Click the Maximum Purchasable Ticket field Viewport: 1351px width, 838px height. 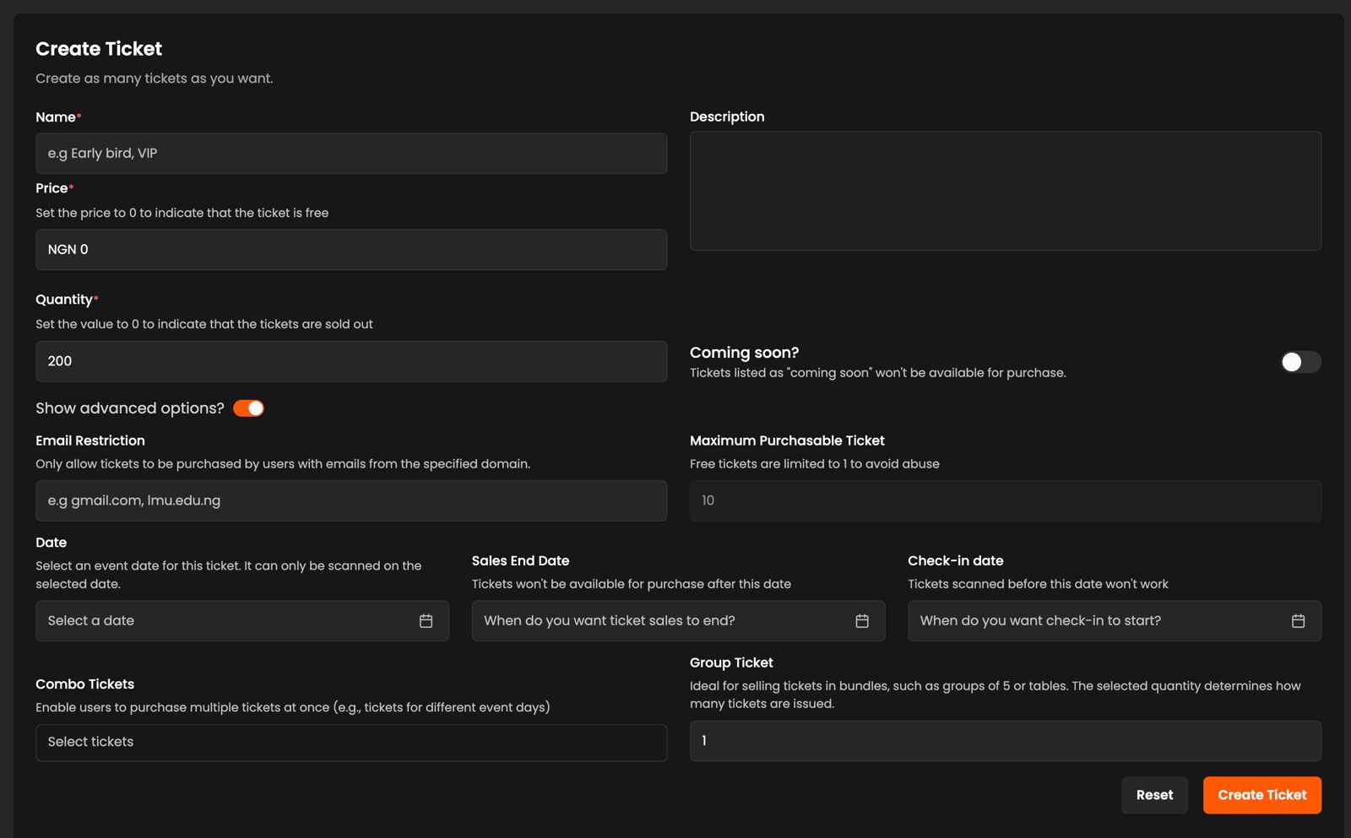tap(1005, 500)
